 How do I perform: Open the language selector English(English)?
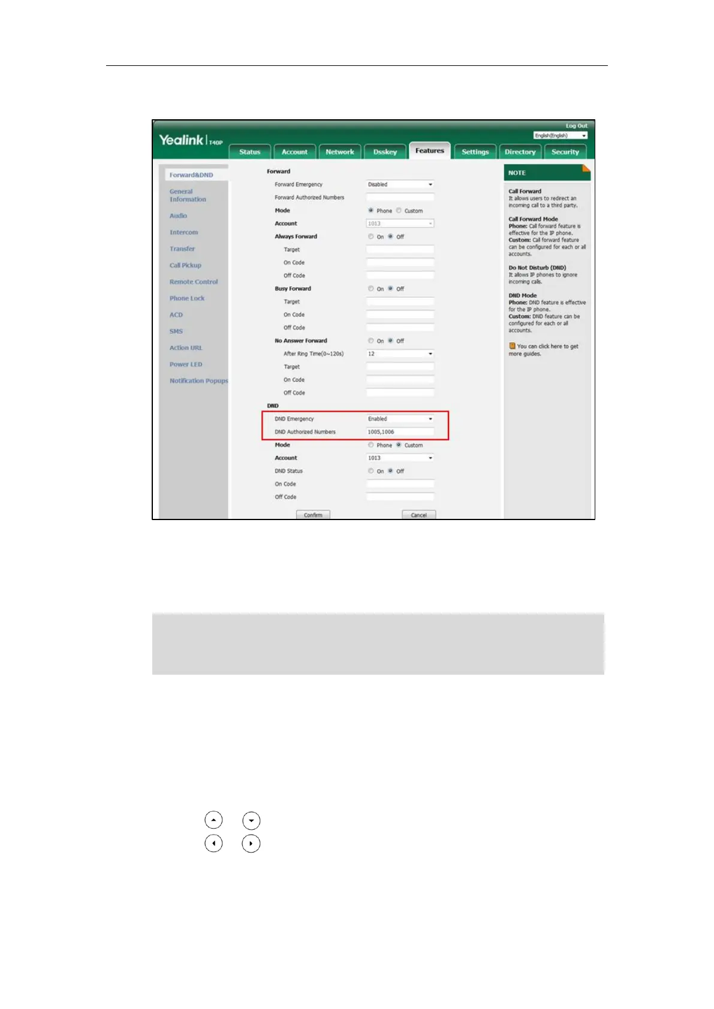[x=561, y=135]
